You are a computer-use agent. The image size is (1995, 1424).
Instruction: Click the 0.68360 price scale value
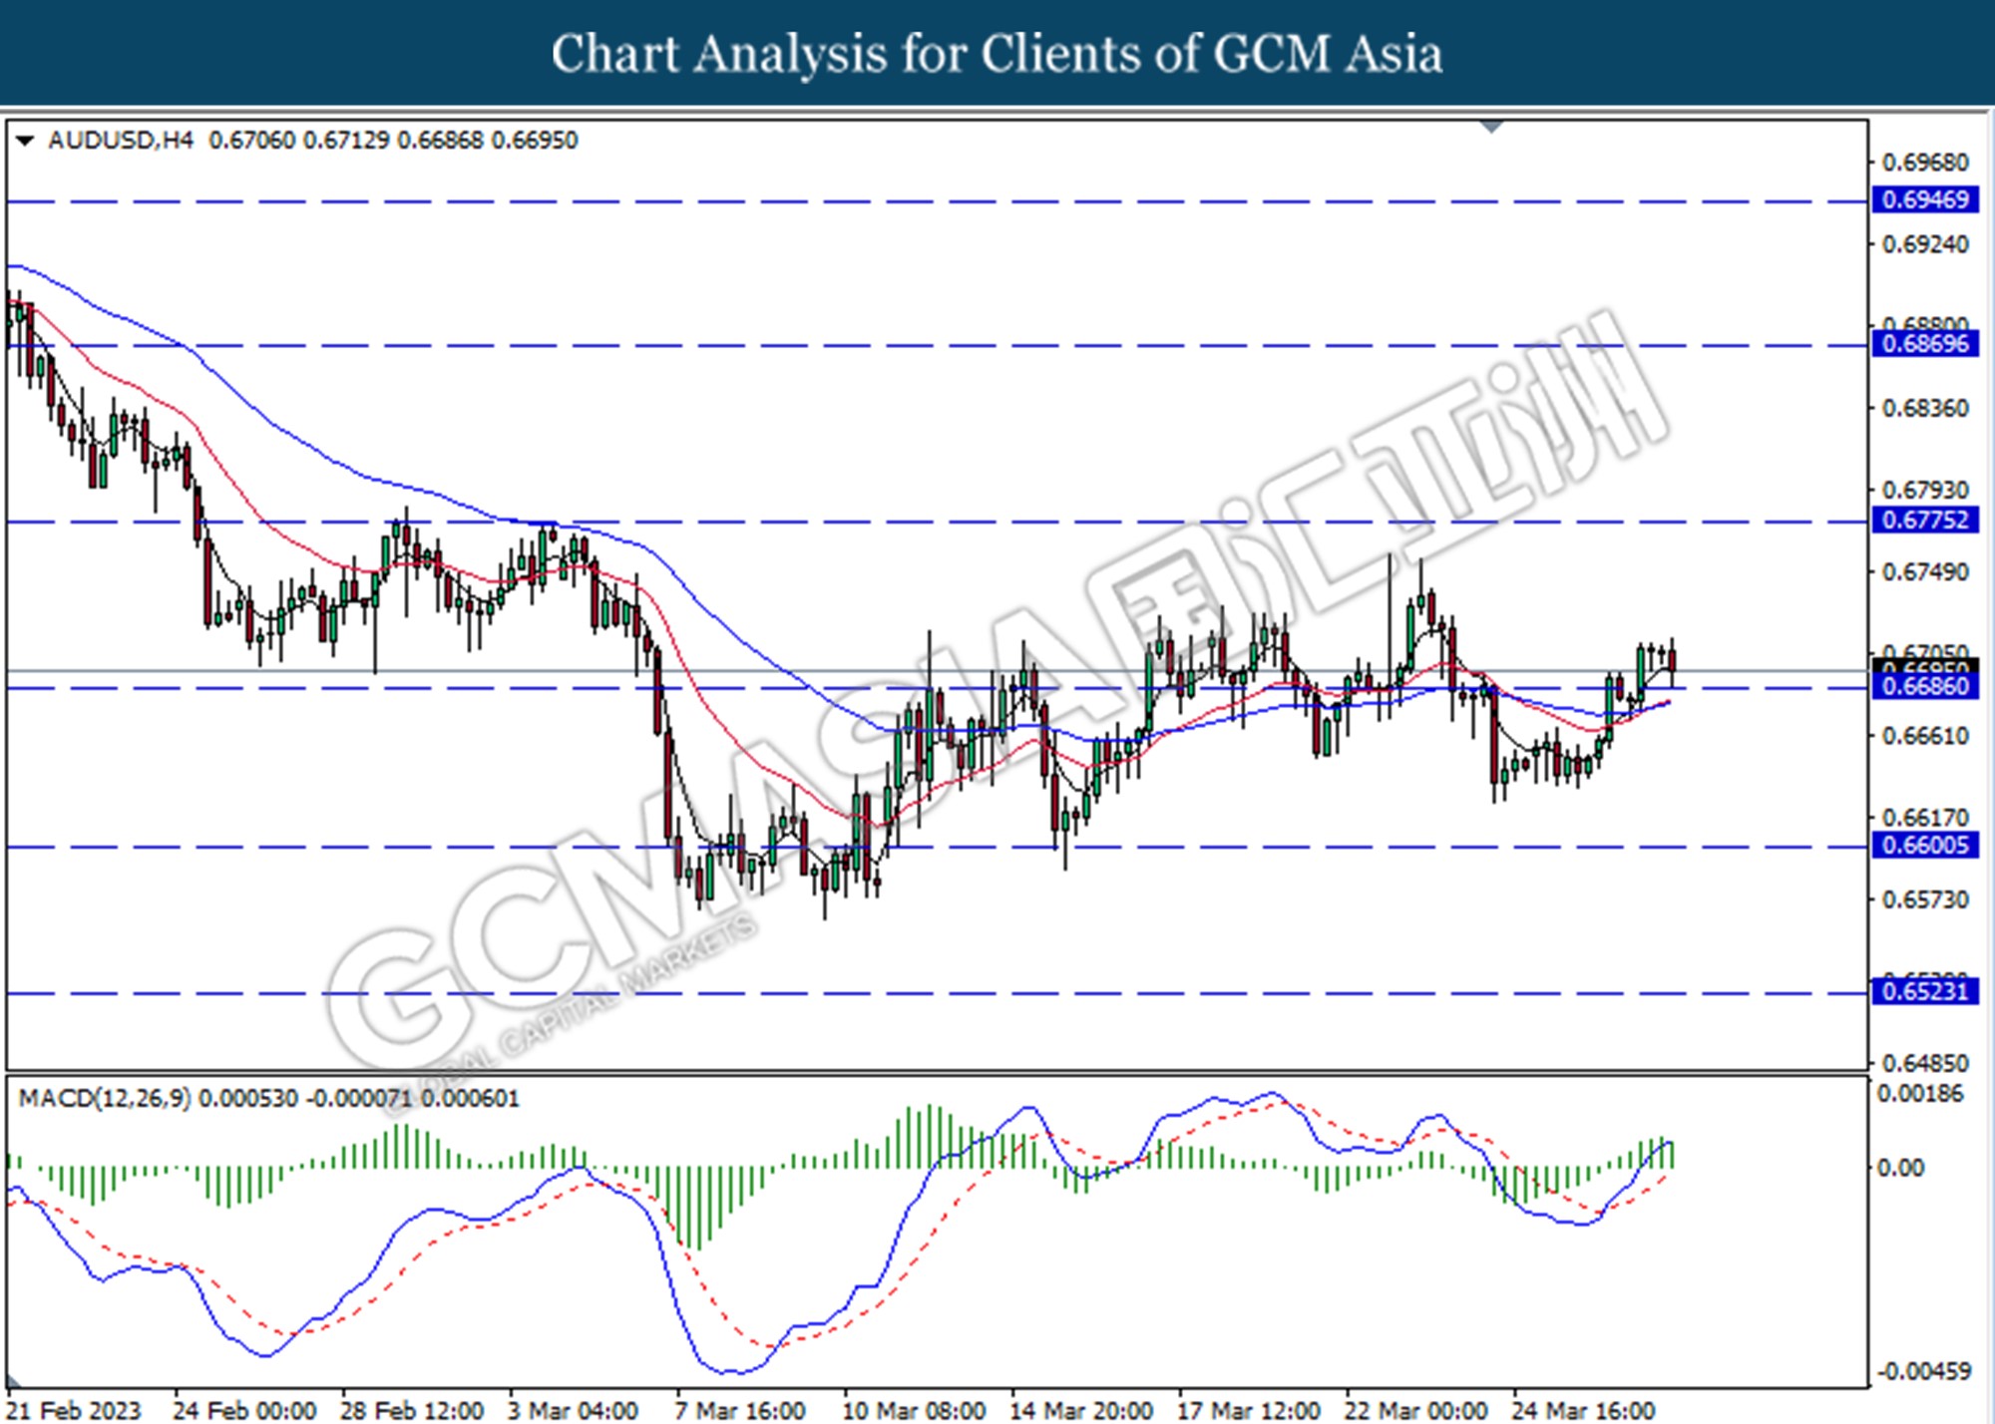coord(1925,409)
